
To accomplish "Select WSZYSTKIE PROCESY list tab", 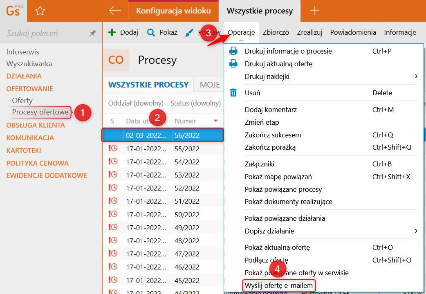I will (x=148, y=85).
